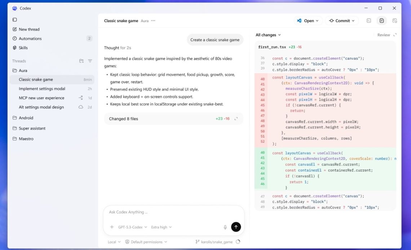
Task: Start a New thread
Action: click(29, 29)
